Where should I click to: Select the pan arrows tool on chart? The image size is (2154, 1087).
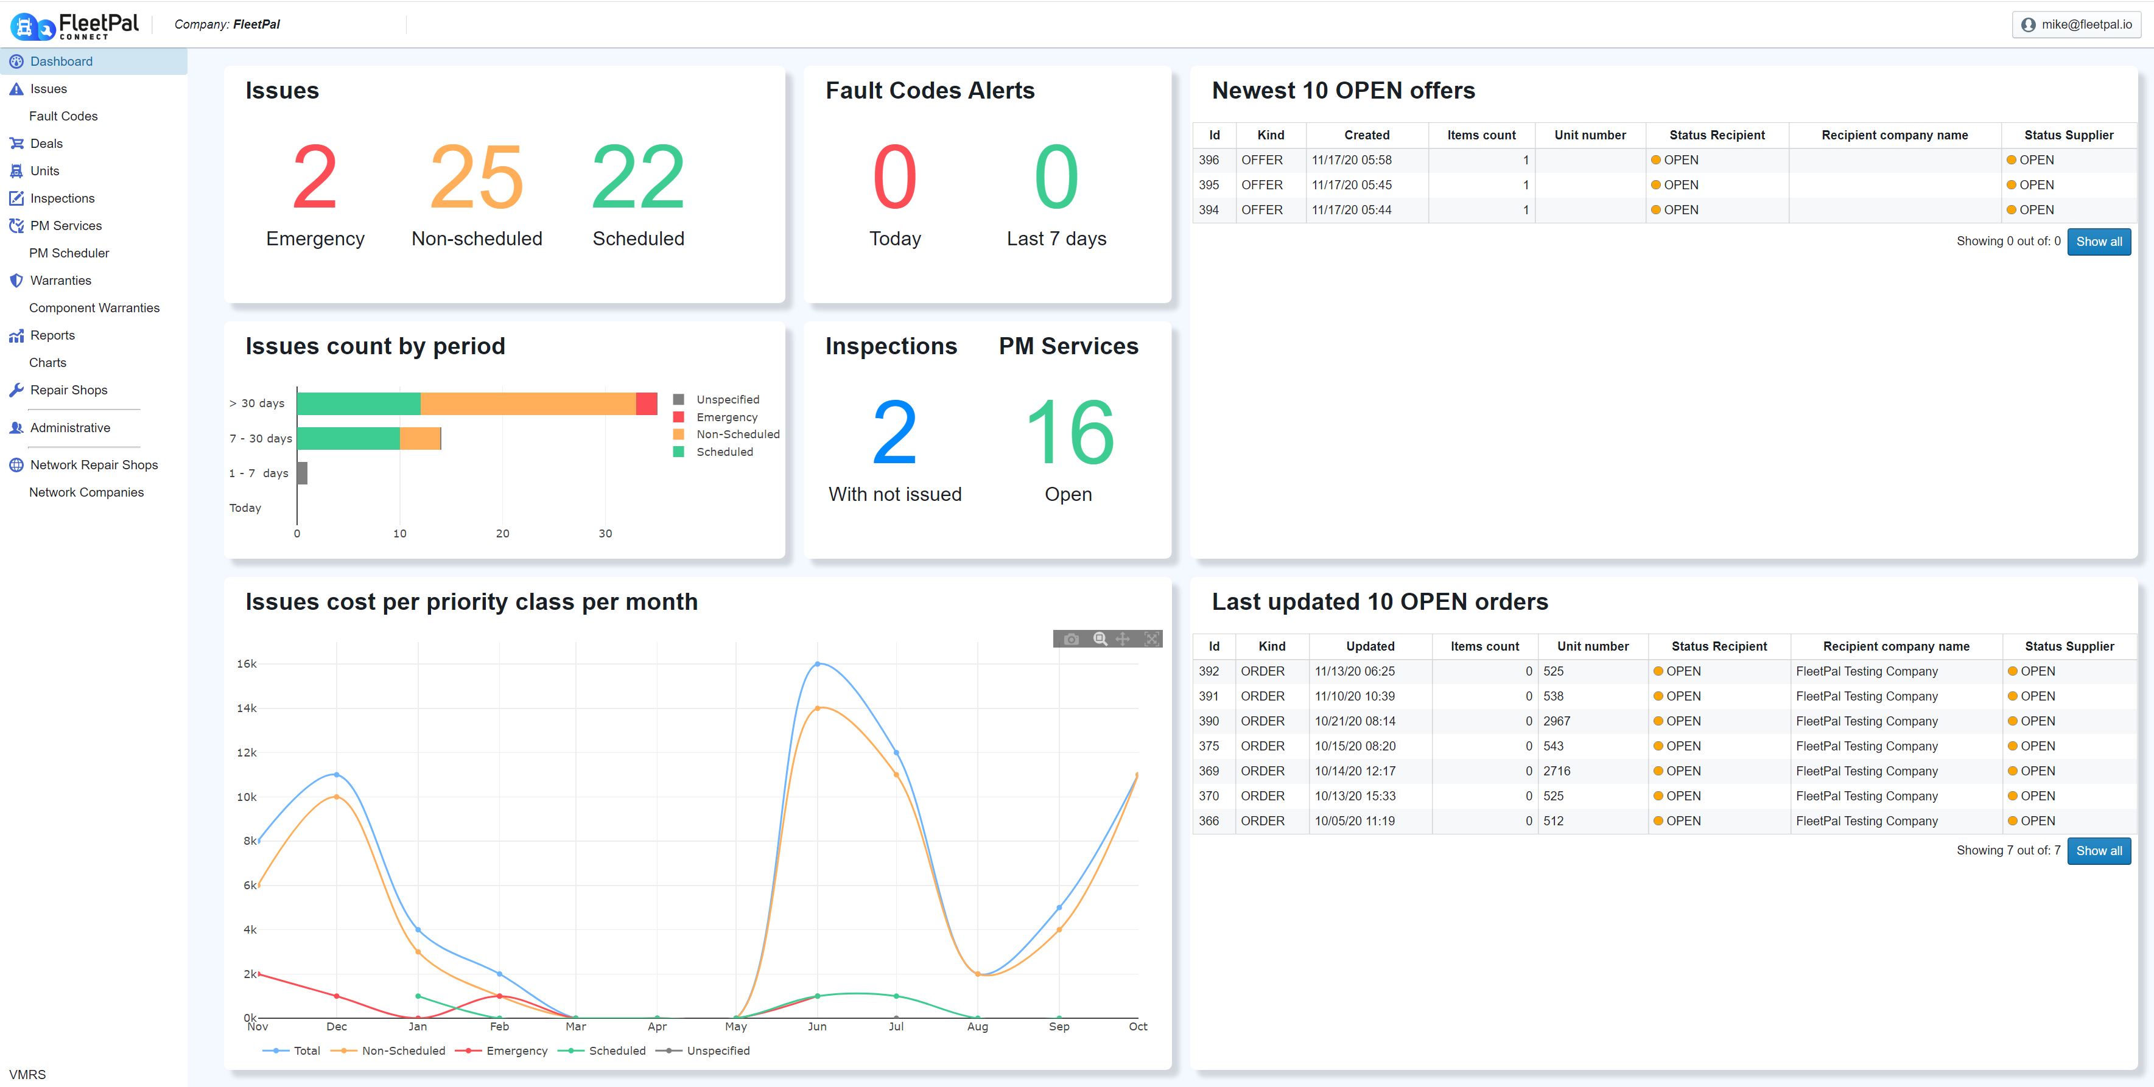(1123, 639)
